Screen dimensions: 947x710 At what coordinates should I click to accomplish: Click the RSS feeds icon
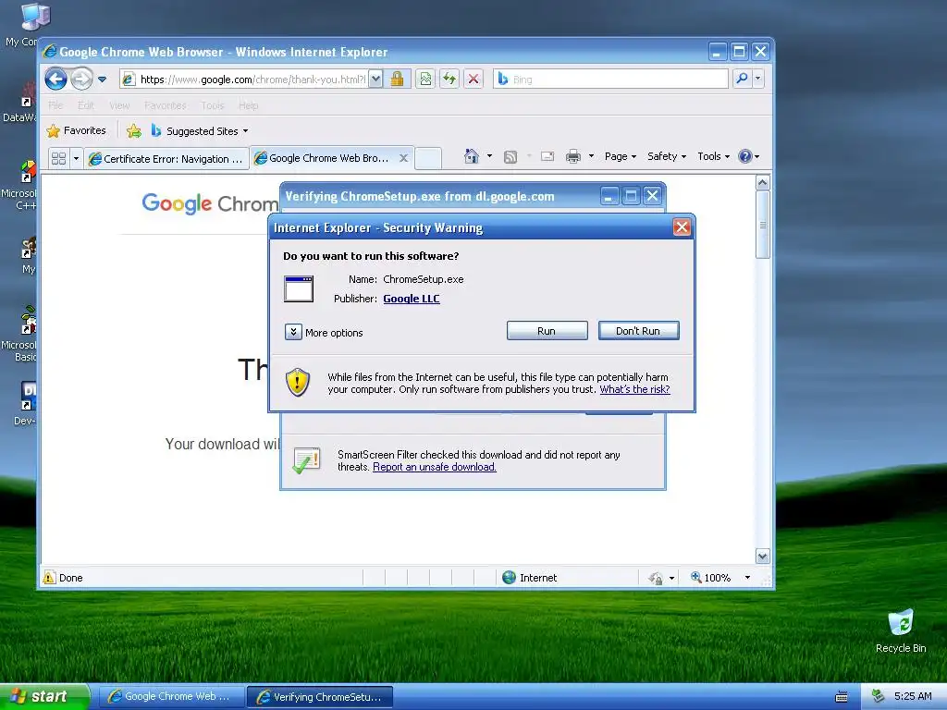(510, 157)
